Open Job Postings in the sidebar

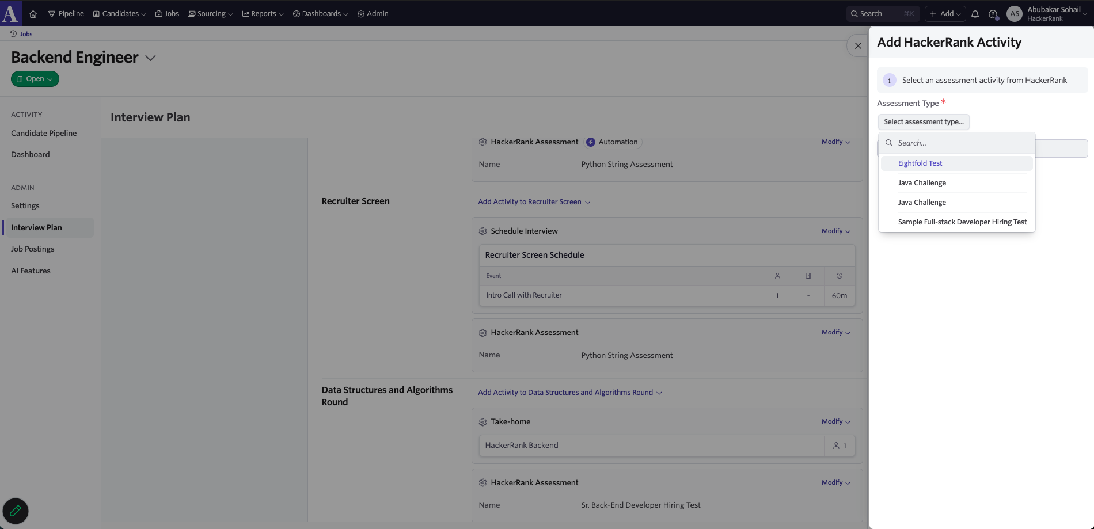pos(33,249)
